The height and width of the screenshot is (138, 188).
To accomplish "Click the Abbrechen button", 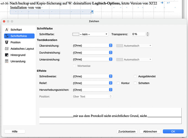I will [x=150, y=131].
